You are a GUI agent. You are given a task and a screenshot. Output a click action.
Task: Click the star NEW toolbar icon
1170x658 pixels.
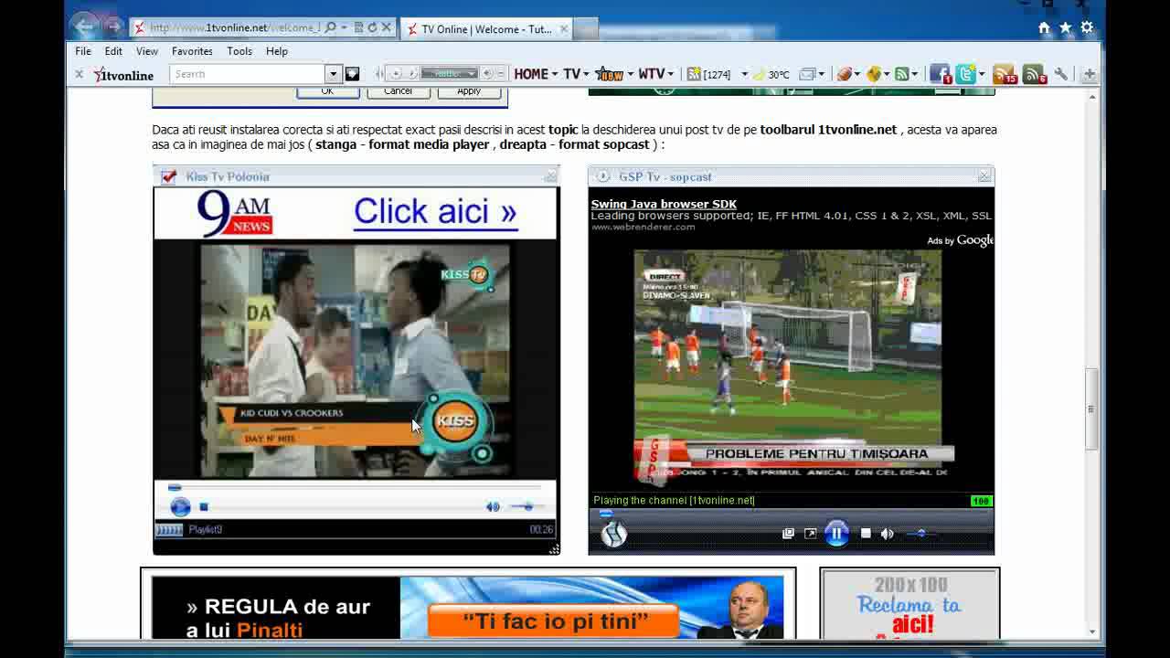point(609,74)
